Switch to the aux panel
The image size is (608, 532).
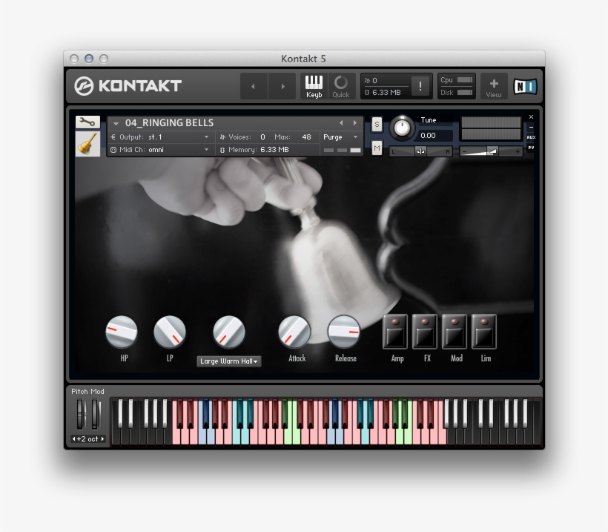click(x=531, y=137)
